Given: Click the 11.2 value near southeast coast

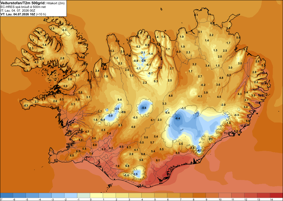Looking at the screenshot, I should (x=226, y=133).
